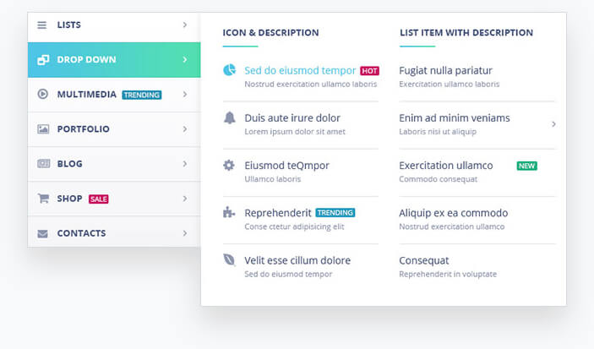
Task: Click the Exercitation ullamco link
Action: pyautogui.click(x=445, y=165)
